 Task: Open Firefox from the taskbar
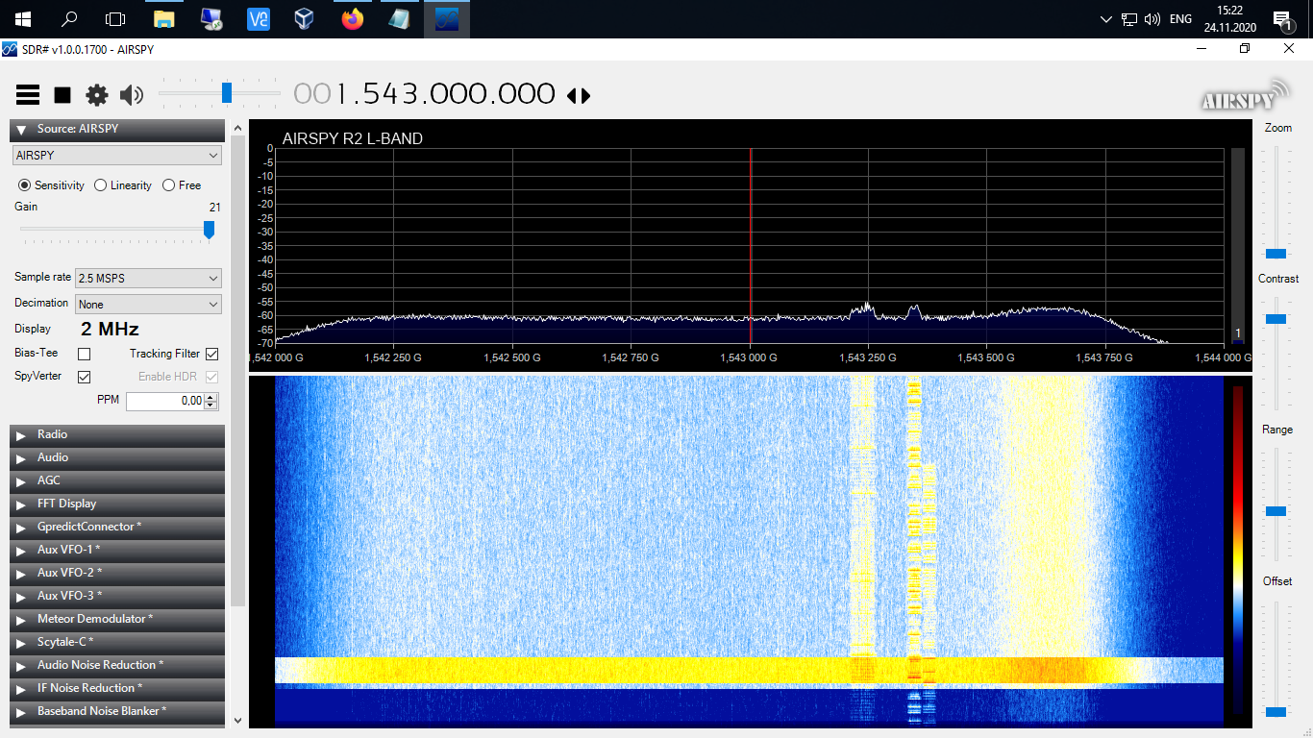point(353,19)
